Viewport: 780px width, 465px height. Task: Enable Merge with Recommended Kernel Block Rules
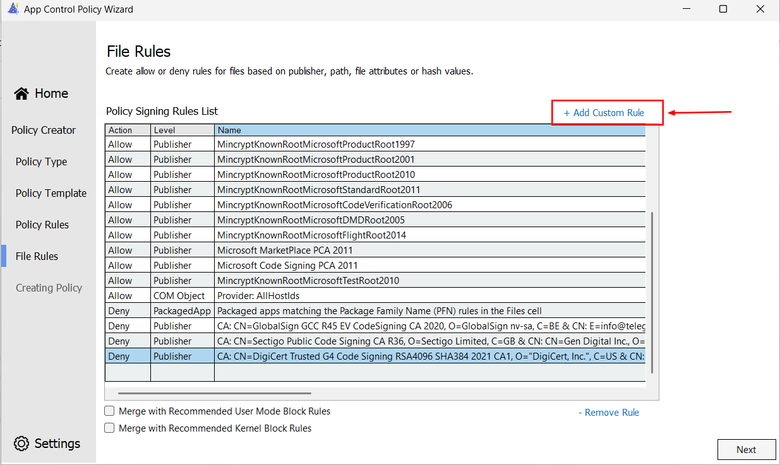pyautogui.click(x=109, y=428)
